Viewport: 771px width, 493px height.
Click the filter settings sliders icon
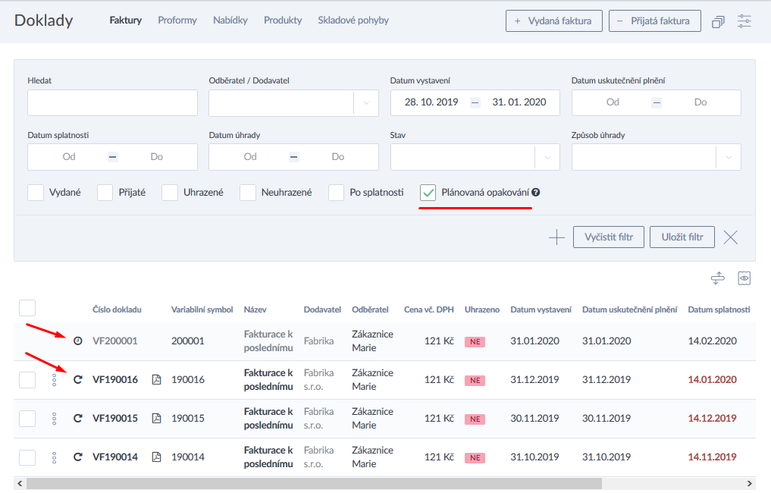(744, 21)
